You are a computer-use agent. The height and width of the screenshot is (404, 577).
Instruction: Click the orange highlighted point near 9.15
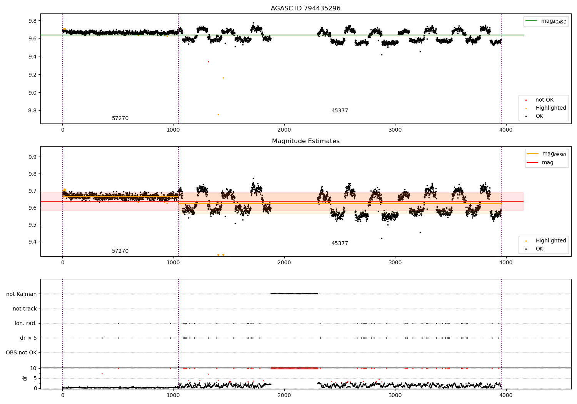click(223, 78)
